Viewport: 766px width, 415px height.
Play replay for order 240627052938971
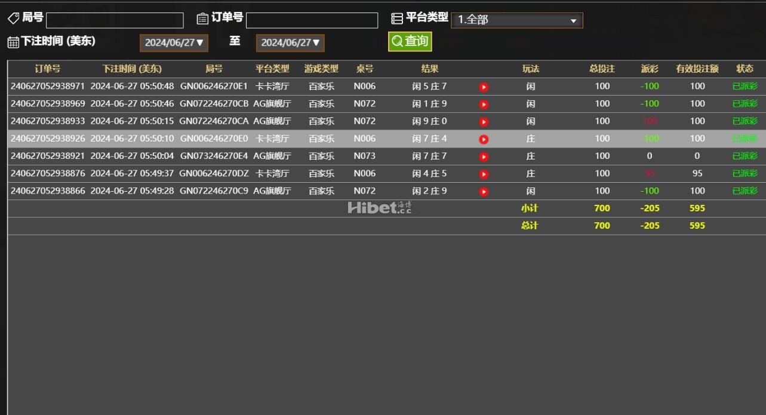tap(484, 87)
